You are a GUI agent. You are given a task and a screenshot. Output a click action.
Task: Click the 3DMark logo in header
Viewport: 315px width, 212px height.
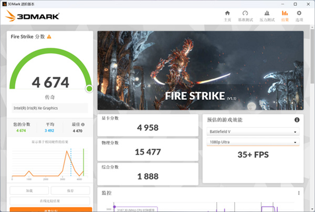(x=32, y=16)
